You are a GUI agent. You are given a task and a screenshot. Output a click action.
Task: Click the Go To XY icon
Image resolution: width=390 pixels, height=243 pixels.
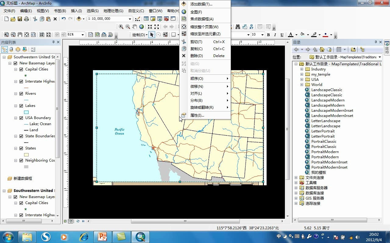point(251,27)
